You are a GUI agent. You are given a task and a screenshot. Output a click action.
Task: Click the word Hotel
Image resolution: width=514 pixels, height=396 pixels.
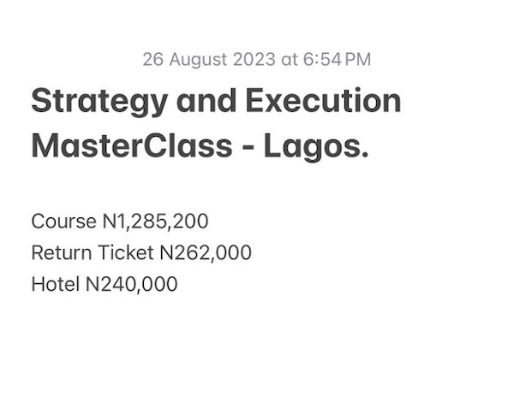click(x=56, y=285)
